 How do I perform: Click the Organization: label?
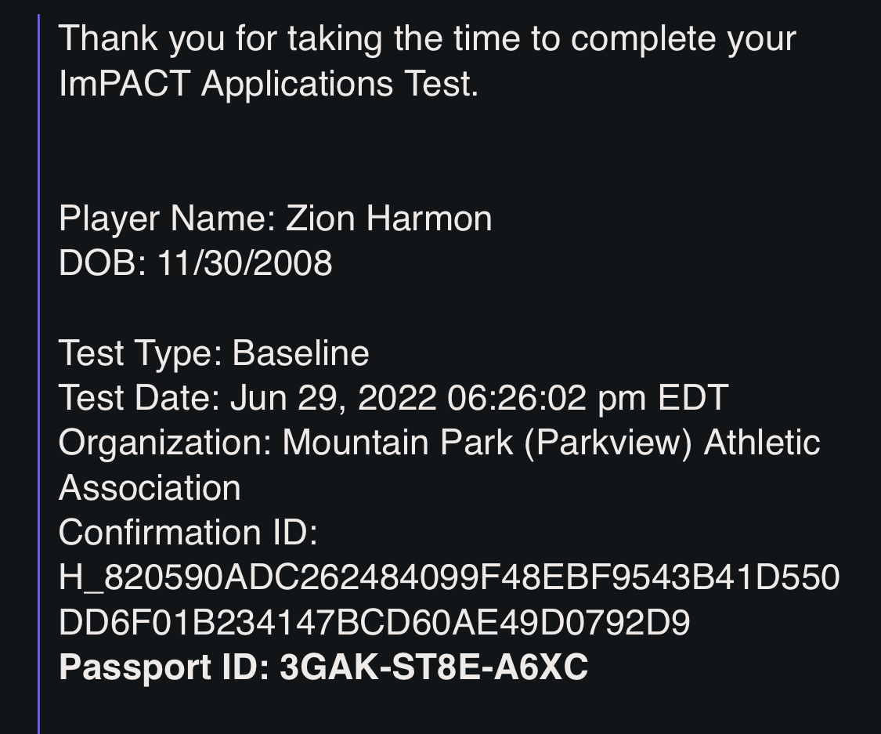click(x=165, y=443)
